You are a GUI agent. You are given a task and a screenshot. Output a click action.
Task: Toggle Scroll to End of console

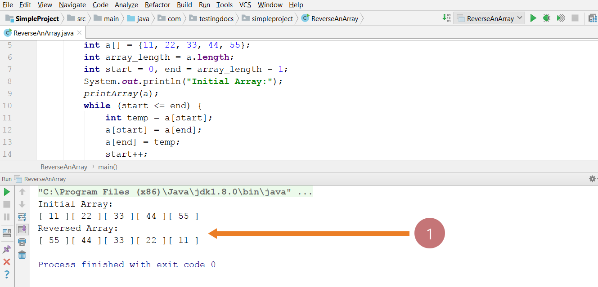[22, 230]
